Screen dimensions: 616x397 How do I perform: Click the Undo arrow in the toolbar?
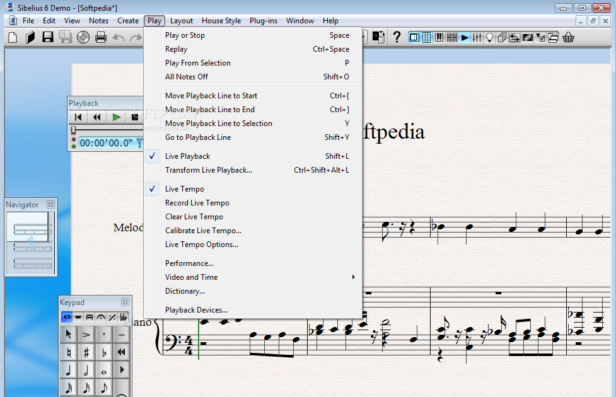[119, 38]
